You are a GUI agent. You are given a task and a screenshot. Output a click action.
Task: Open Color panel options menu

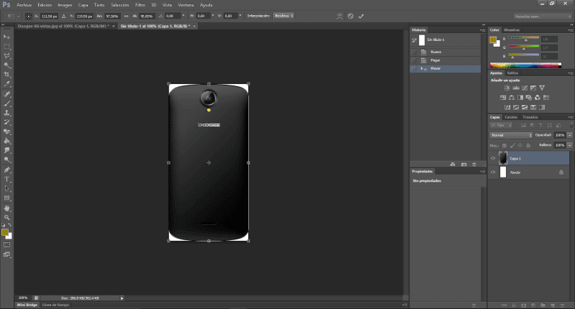click(571, 30)
